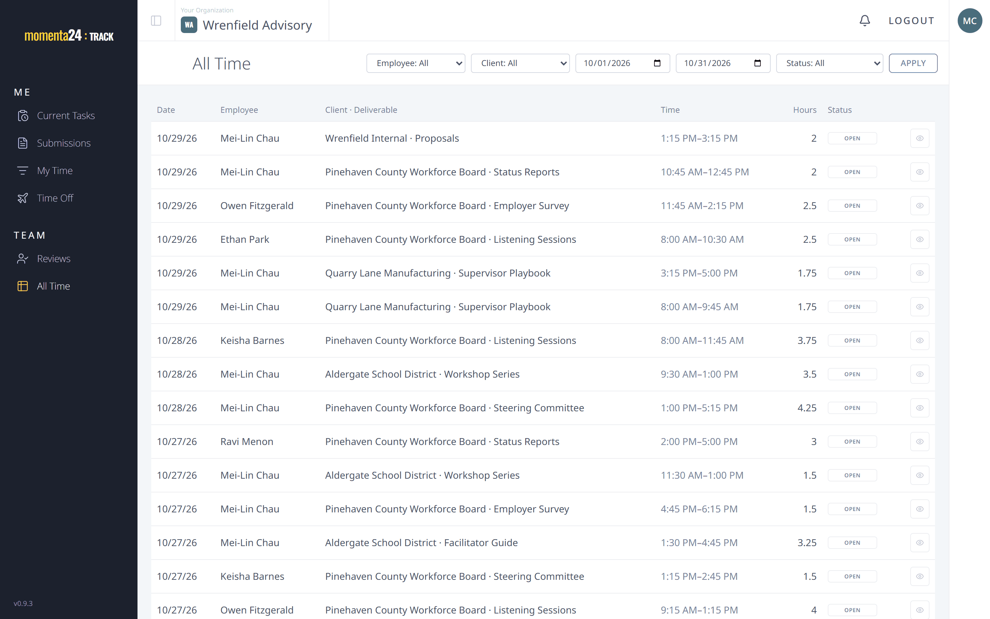
Task: View the Facilitator Guide entry details
Action: pyautogui.click(x=919, y=543)
